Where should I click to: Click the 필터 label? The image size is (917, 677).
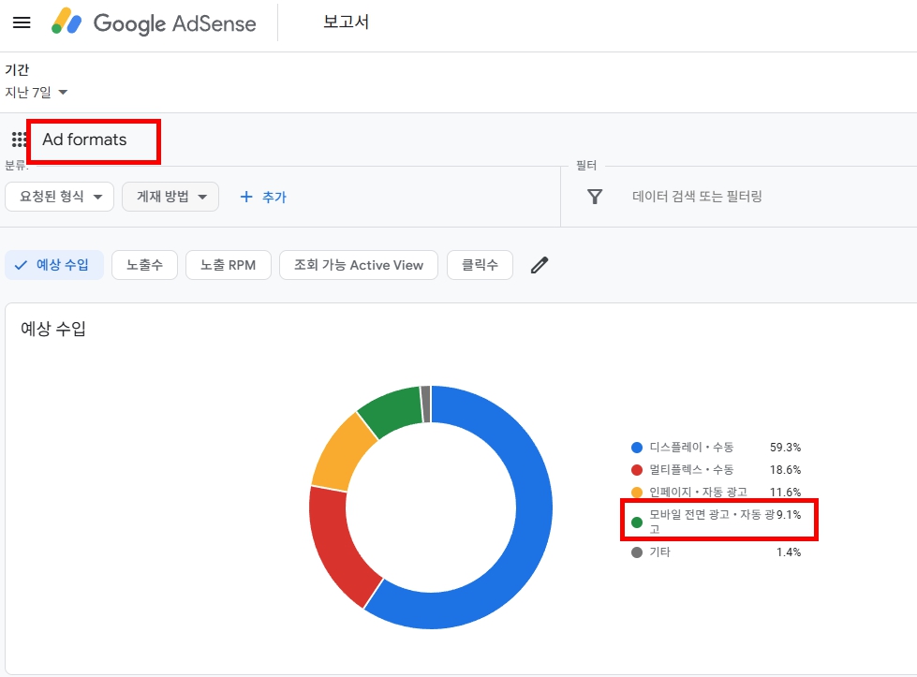point(586,166)
